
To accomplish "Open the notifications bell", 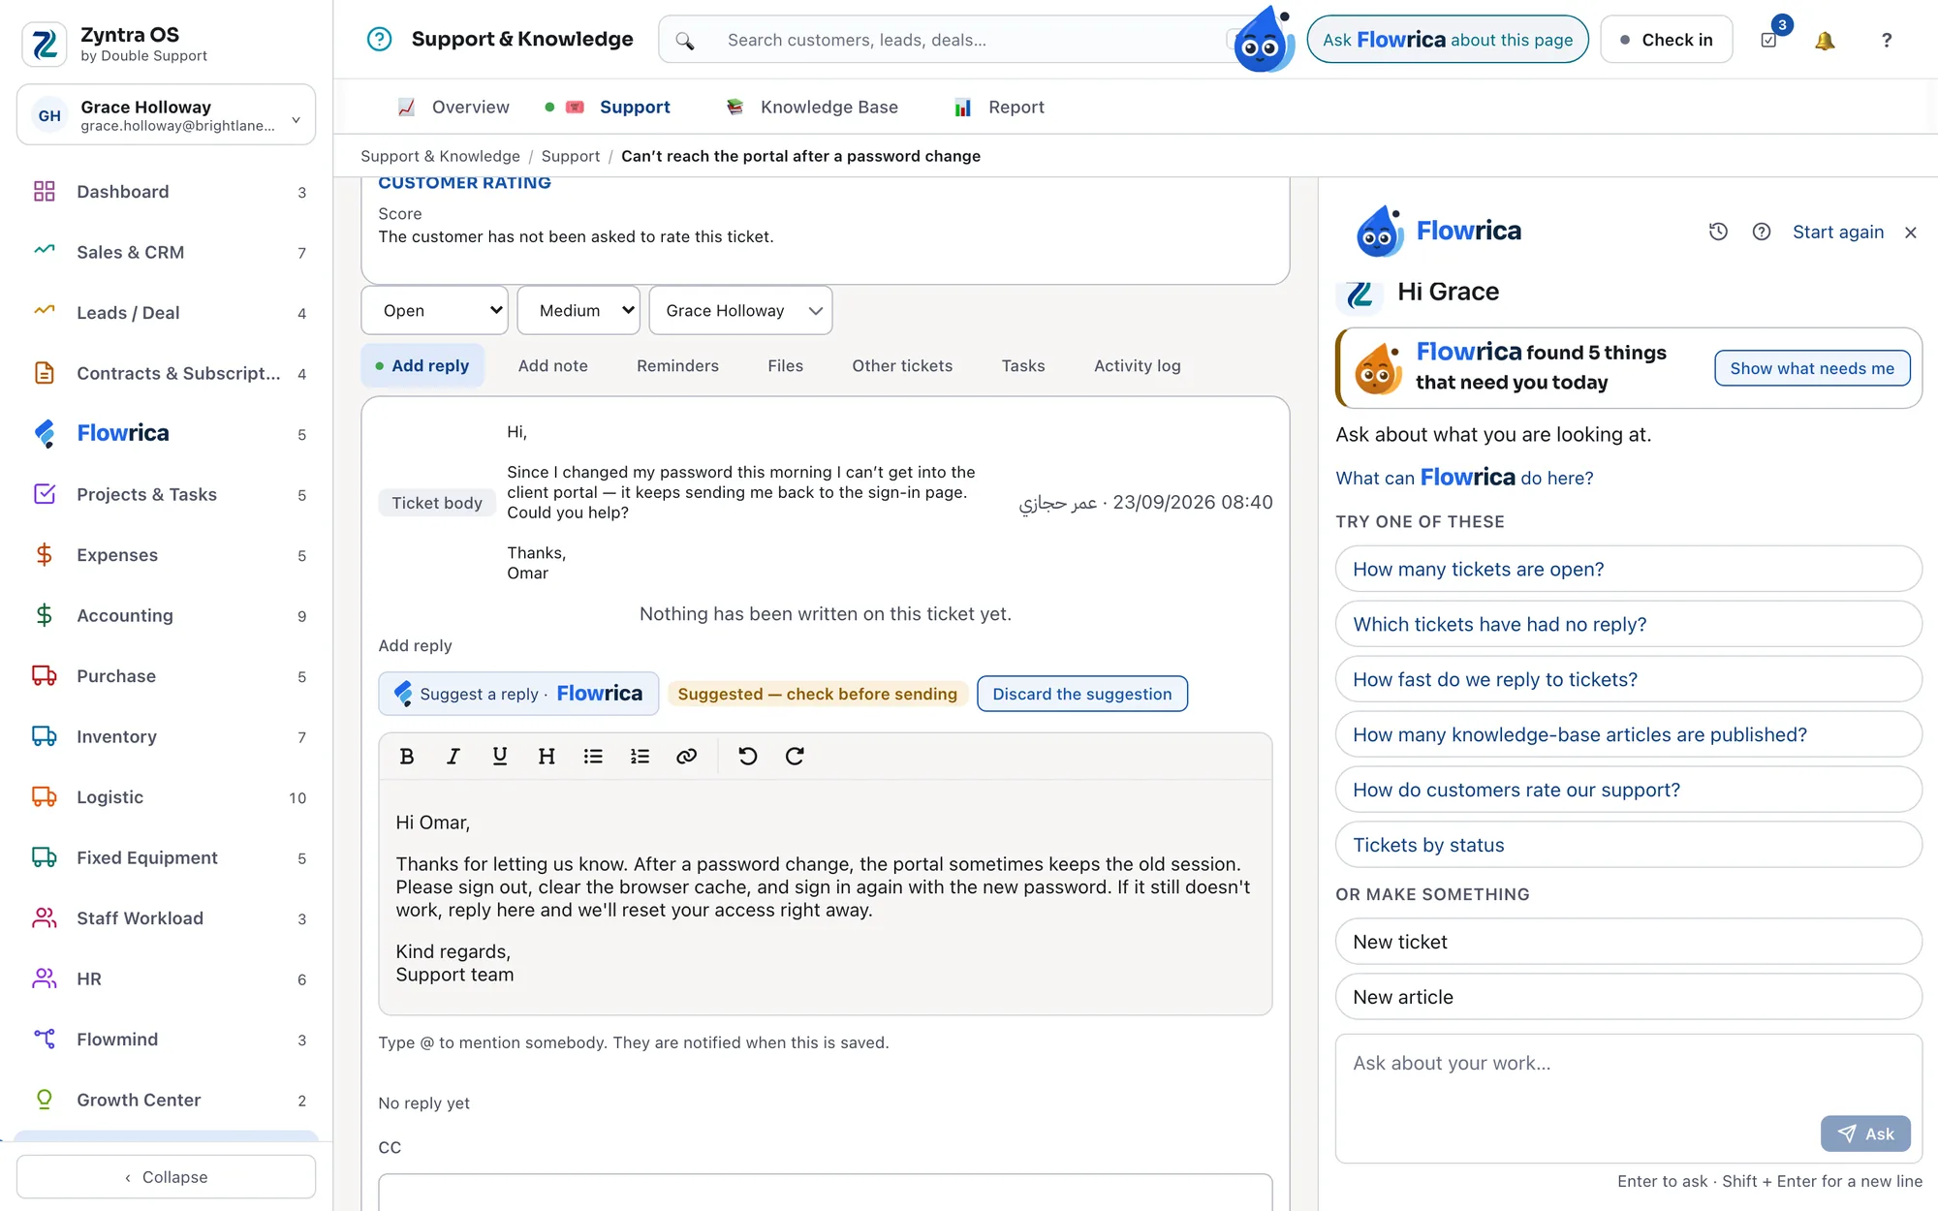I will click(x=1825, y=40).
